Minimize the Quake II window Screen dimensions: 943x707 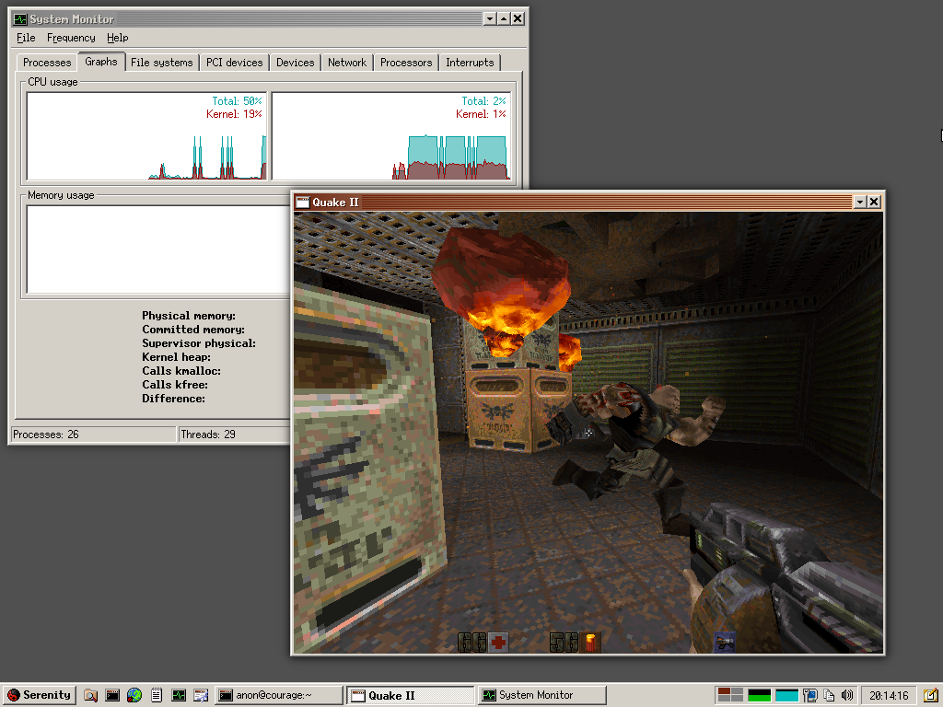click(x=860, y=202)
